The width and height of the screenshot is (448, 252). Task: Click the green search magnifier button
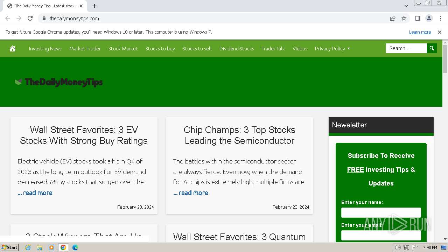(x=432, y=48)
